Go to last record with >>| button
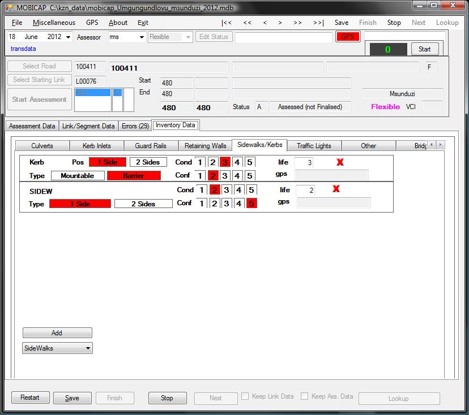This screenshot has height=415, width=469. tap(318, 23)
